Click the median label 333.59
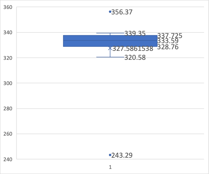Image resolution: width=209 pixels, height=174 pixels. 167,41
